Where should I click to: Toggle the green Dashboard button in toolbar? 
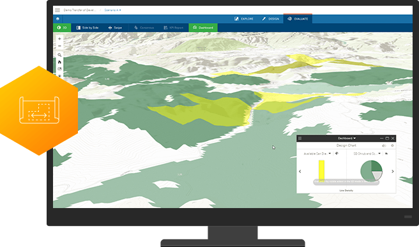point(203,27)
